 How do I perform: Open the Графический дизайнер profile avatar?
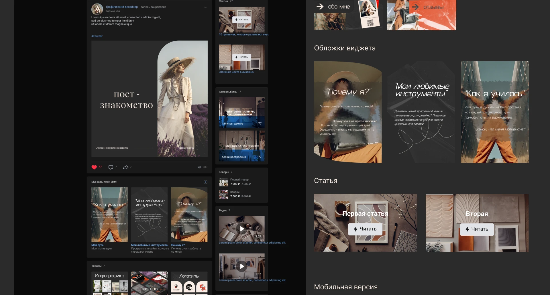click(97, 9)
